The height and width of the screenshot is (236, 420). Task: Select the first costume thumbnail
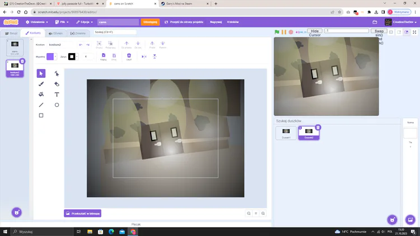click(15, 48)
